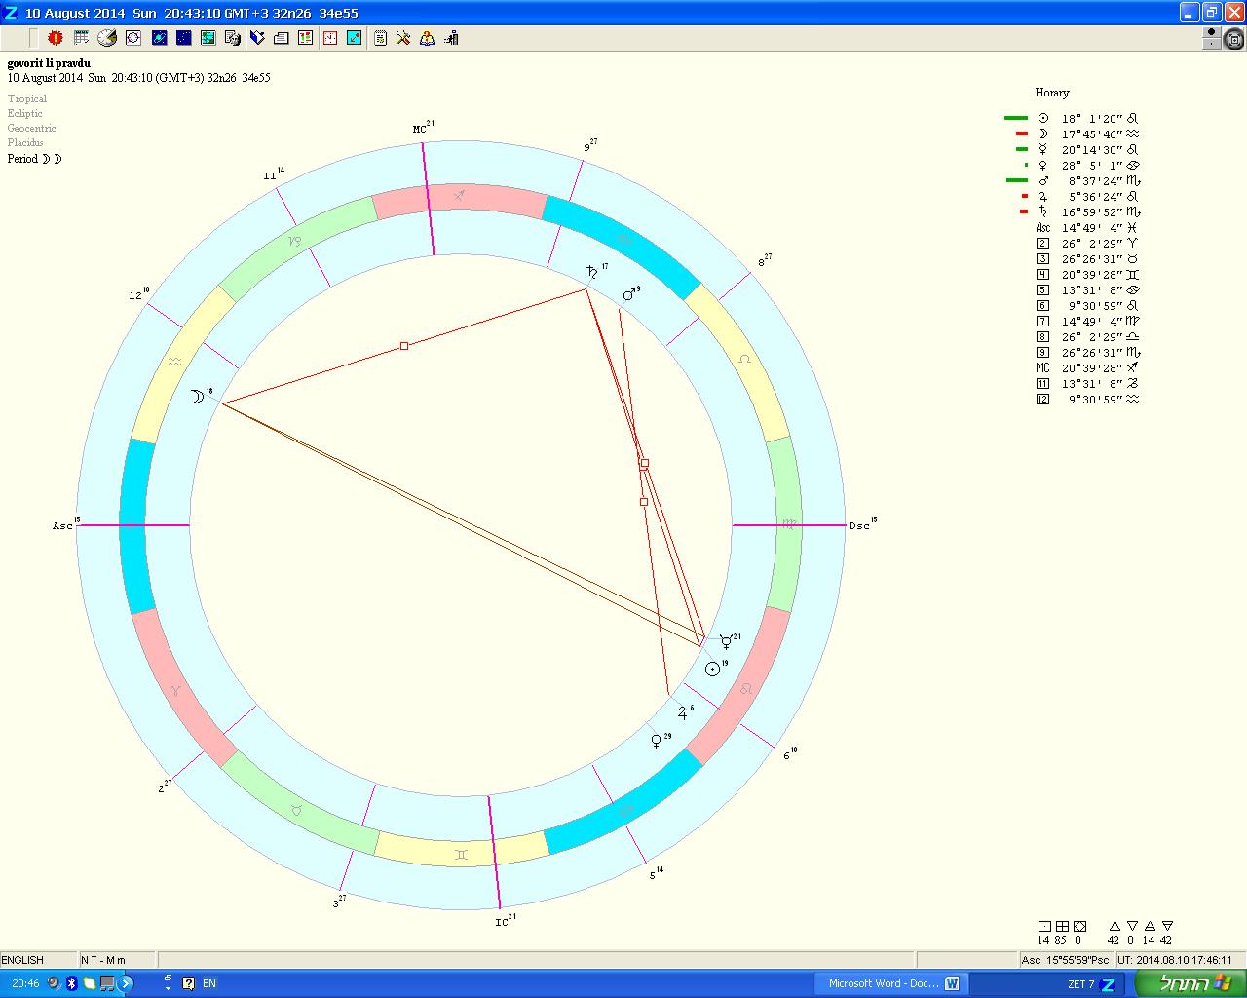
Task: Click the Period Moon setting text
Action: click(x=35, y=159)
